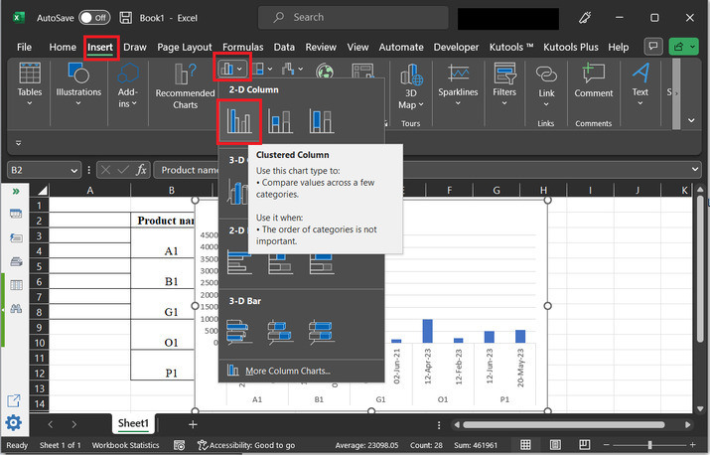
Task: Choose the 100% Stacked Column chart
Action: [x=322, y=121]
